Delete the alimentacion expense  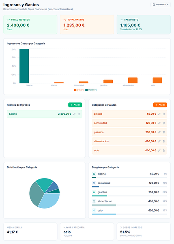163,141
